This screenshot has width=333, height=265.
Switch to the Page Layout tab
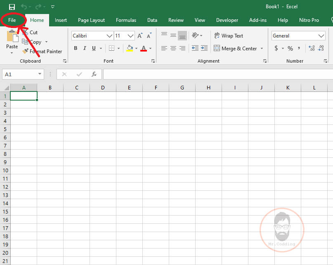tap(91, 20)
